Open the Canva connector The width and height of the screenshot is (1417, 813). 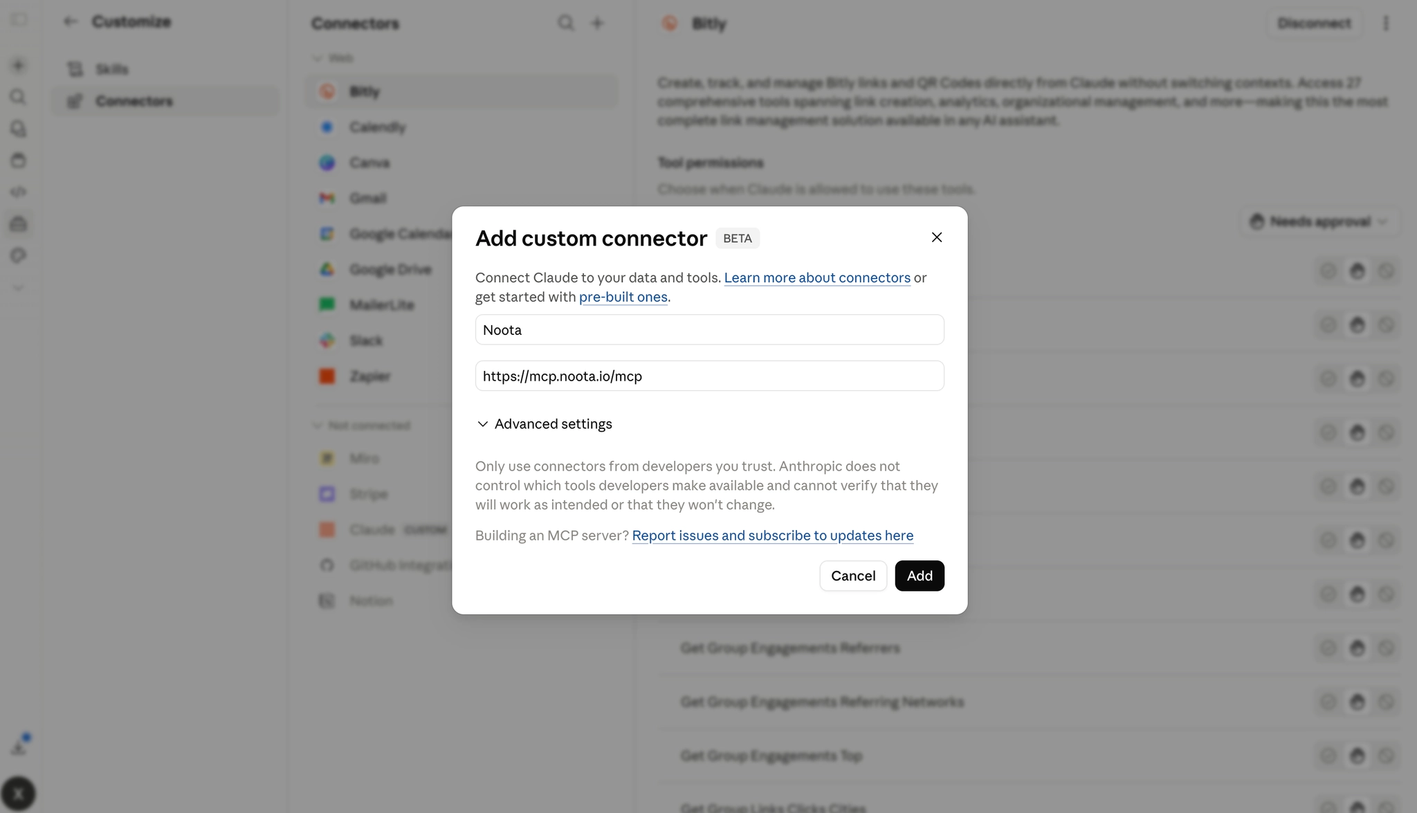461,163
